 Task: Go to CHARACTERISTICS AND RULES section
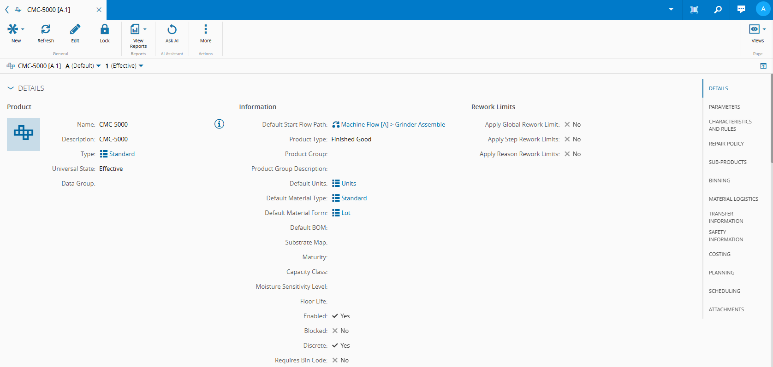pos(730,125)
